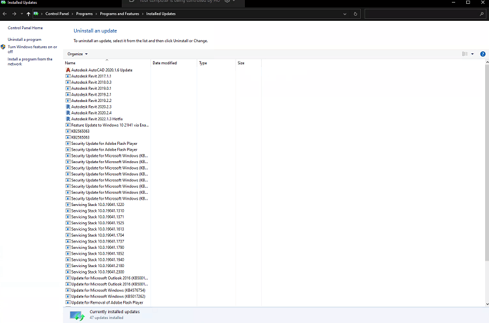Click Programs and Features breadcrumb
Image resolution: width=489 pixels, height=323 pixels.
119,14
